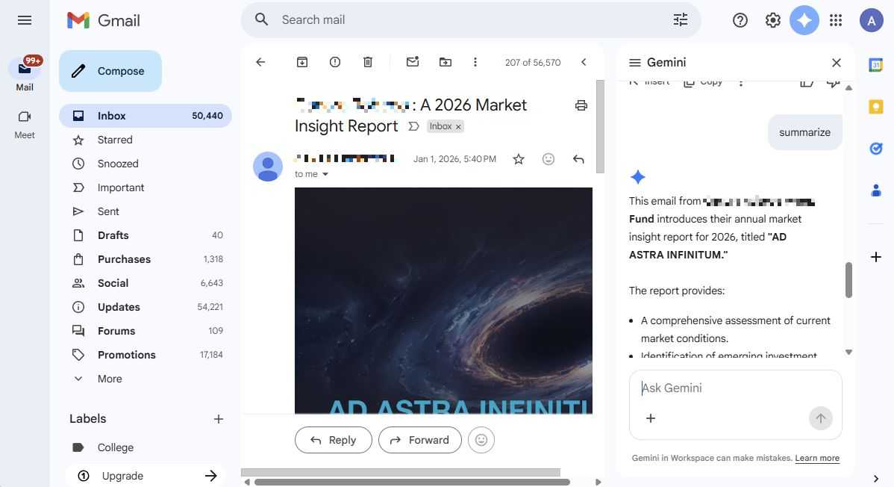Open the Forums category

click(x=146, y=331)
